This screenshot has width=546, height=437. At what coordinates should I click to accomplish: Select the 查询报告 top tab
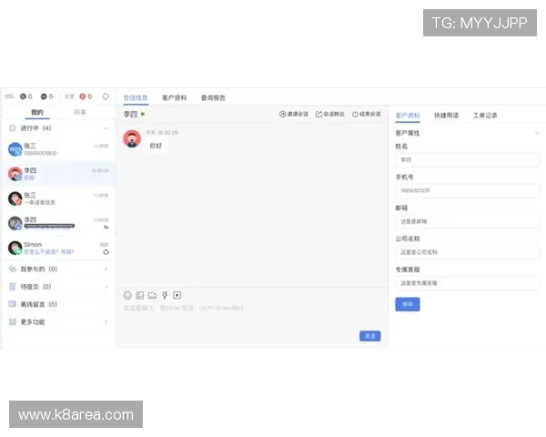point(213,98)
